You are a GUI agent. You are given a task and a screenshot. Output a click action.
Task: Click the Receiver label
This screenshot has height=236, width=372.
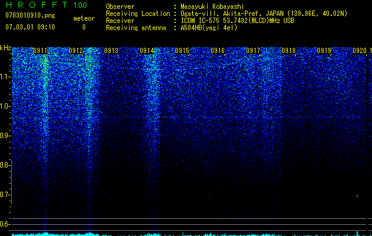(x=120, y=21)
